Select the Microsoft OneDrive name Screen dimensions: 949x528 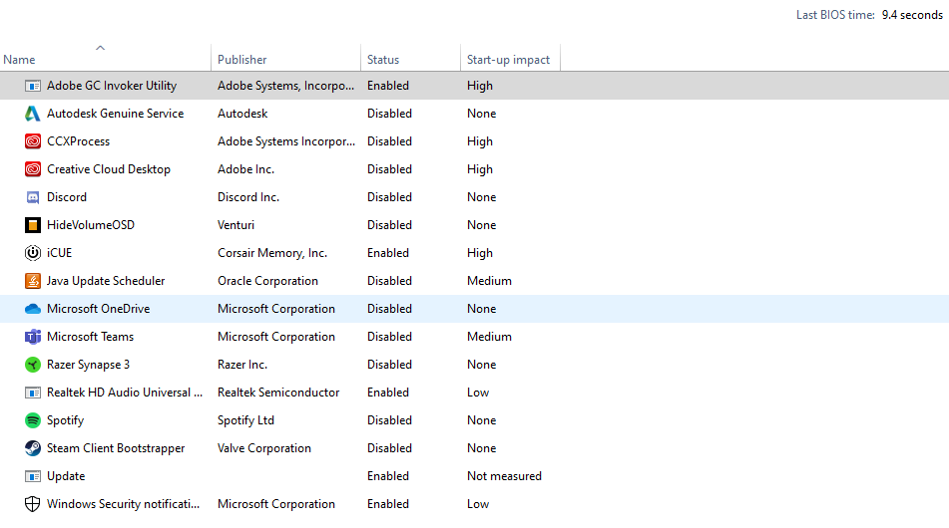(99, 309)
